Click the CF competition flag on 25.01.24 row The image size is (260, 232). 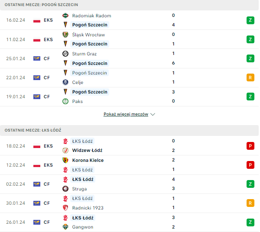tap(37, 58)
